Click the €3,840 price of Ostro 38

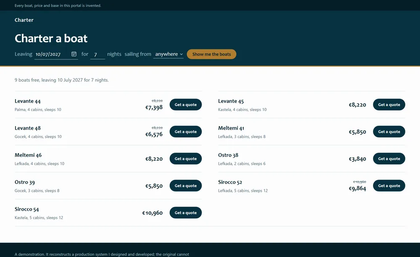pyautogui.click(x=357, y=159)
